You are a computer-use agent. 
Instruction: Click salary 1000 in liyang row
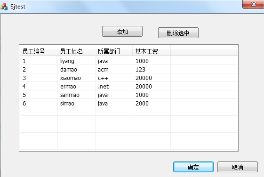[x=152, y=61]
